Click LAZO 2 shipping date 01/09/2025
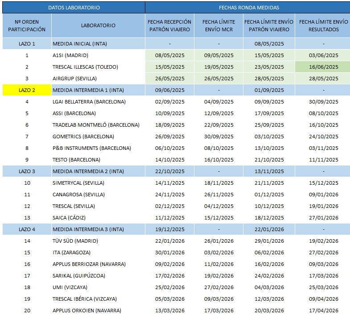350x315 pixels. pos(269,90)
